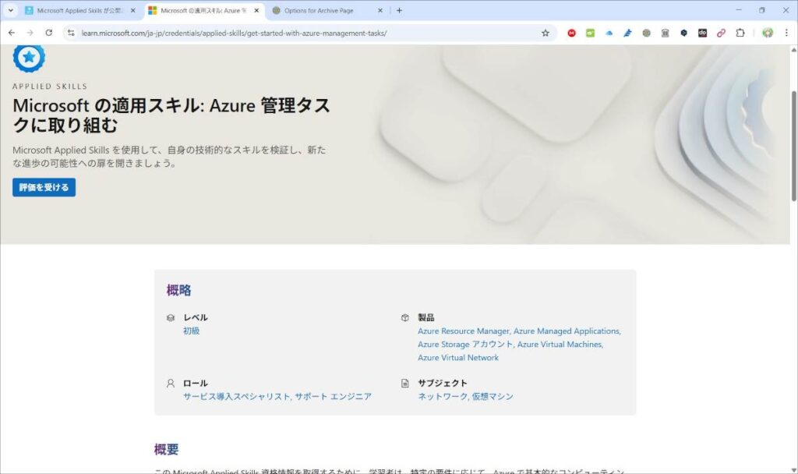
Task: Open the black 'do' extension
Action: [702, 33]
